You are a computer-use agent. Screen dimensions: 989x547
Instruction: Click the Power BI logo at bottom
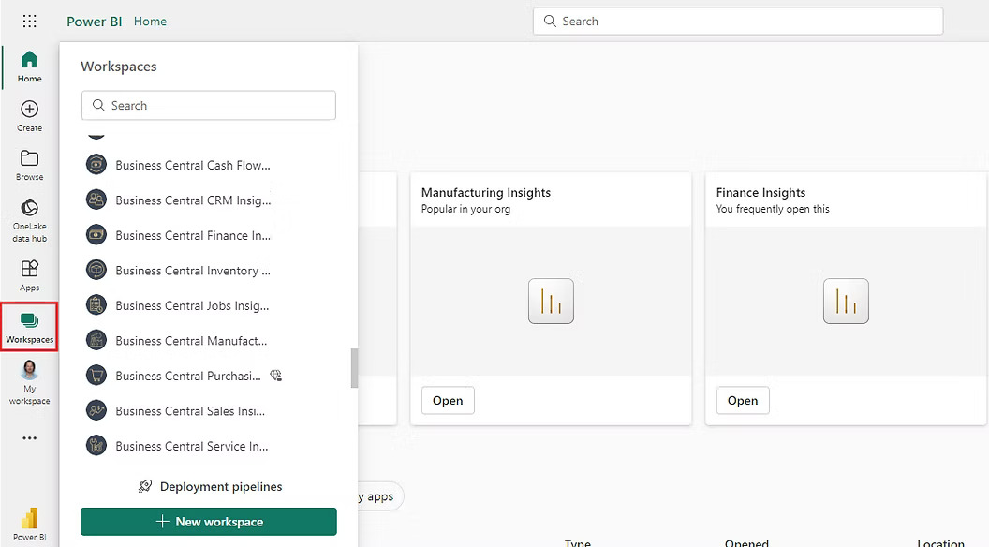tap(29, 521)
